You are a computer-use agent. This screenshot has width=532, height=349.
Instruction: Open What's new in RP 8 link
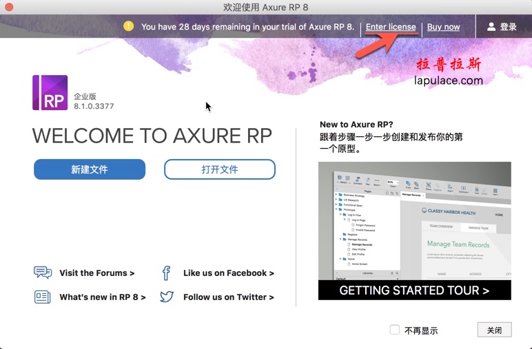(x=103, y=297)
